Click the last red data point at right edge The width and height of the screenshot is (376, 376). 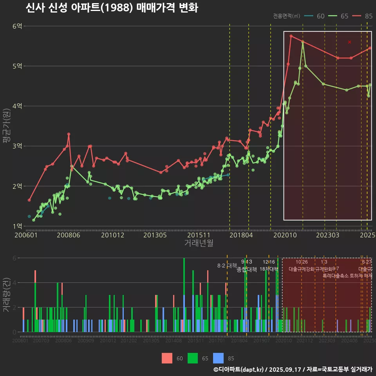[369, 48]
